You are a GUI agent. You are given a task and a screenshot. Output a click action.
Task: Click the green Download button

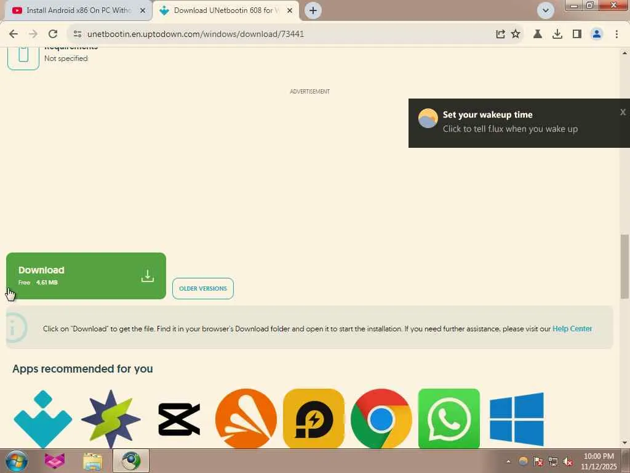[86, 276]
